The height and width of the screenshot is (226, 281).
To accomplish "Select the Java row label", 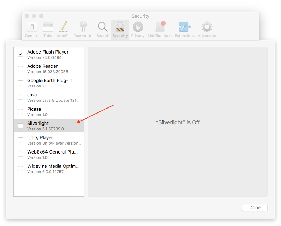I will click(32, 95).
